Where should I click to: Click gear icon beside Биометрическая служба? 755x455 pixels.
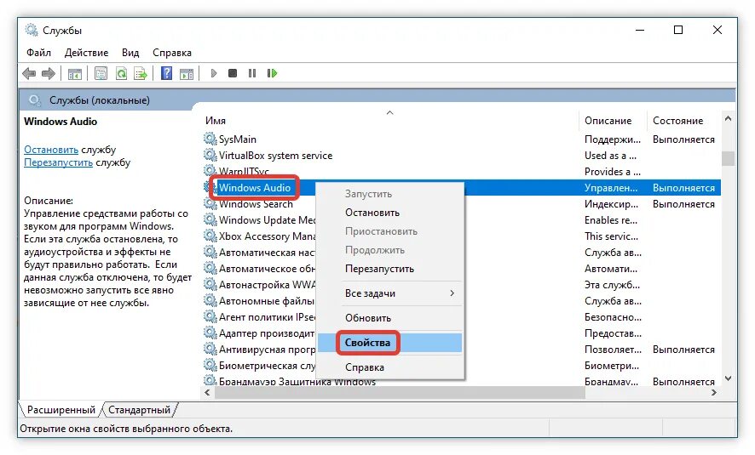click(x=210, y=365)
